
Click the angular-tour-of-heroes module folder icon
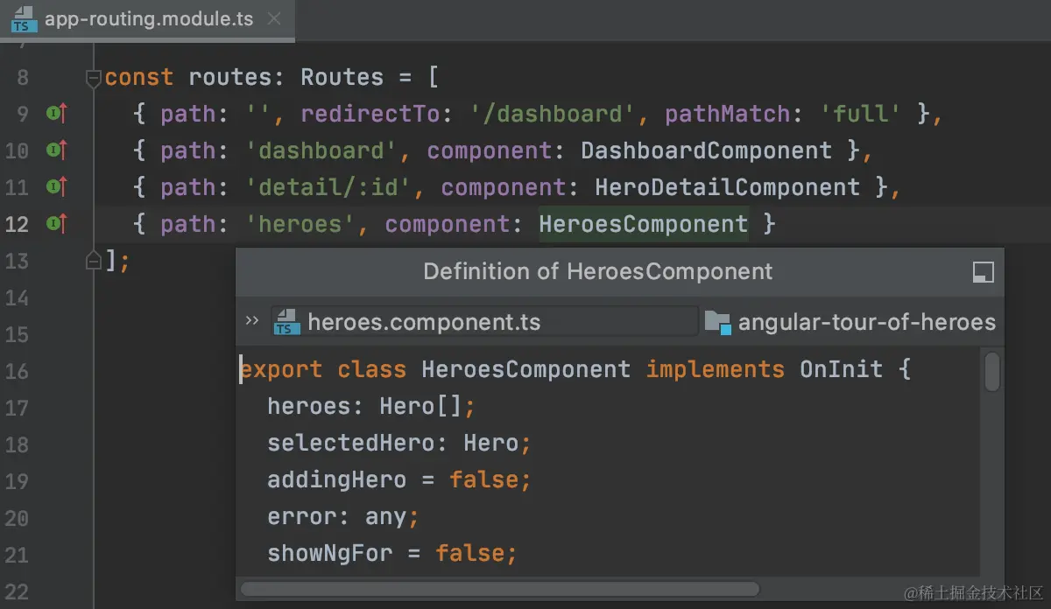click(717, 322)
